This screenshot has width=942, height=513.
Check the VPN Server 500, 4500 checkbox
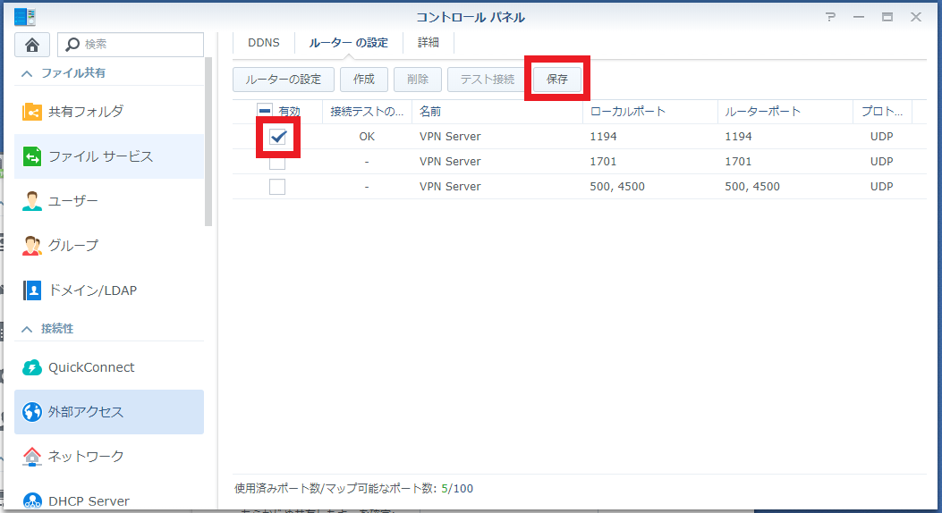click(277, 187)
